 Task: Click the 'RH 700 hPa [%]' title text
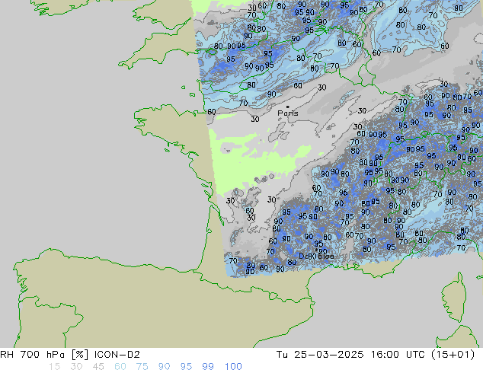click(45, 355)
